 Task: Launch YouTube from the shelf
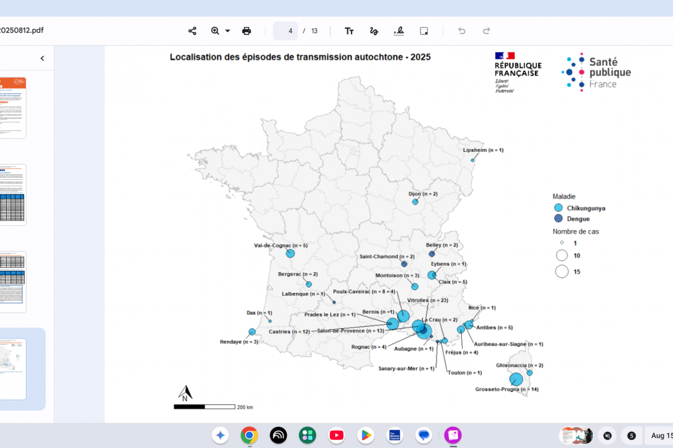336,435
